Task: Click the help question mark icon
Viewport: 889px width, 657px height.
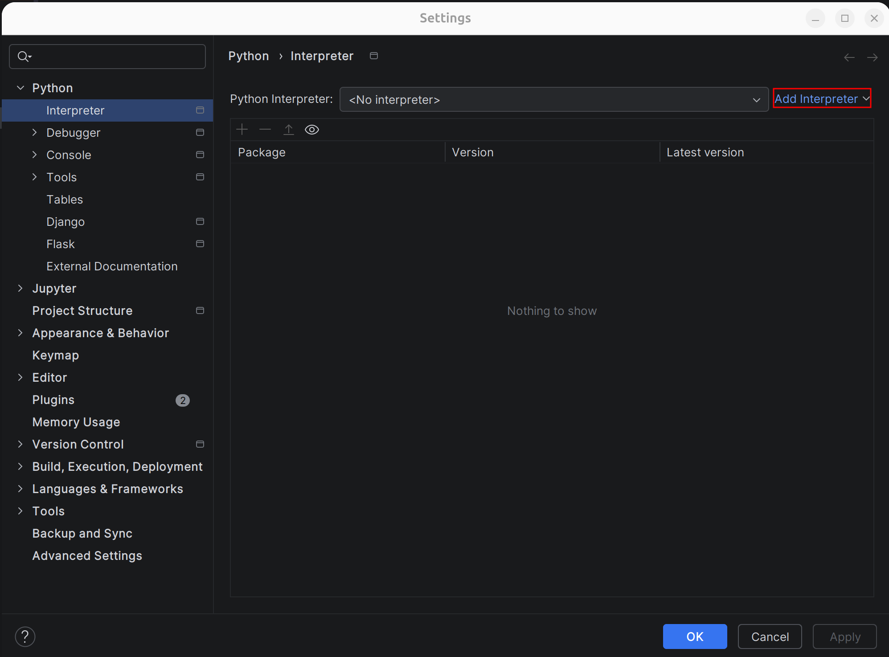Action: point(25,637)
